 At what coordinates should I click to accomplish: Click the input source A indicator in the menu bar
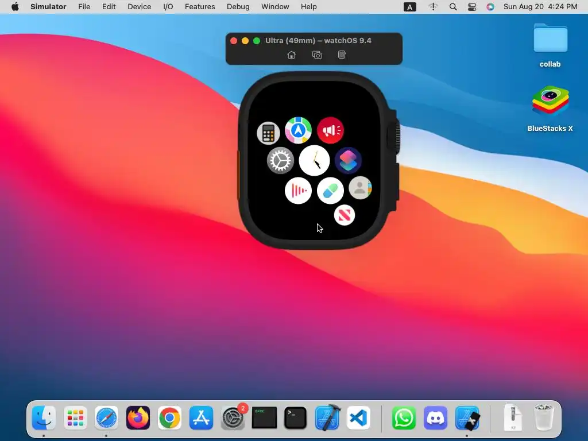click(x=409, y=7)
